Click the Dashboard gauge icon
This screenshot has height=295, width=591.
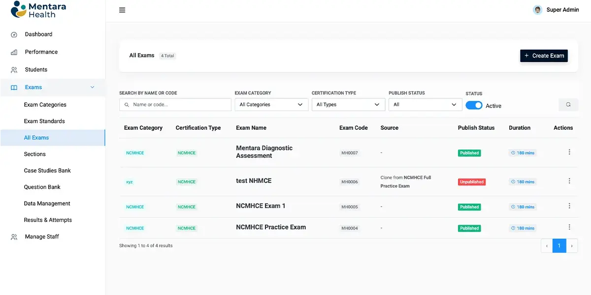[14, 34]
